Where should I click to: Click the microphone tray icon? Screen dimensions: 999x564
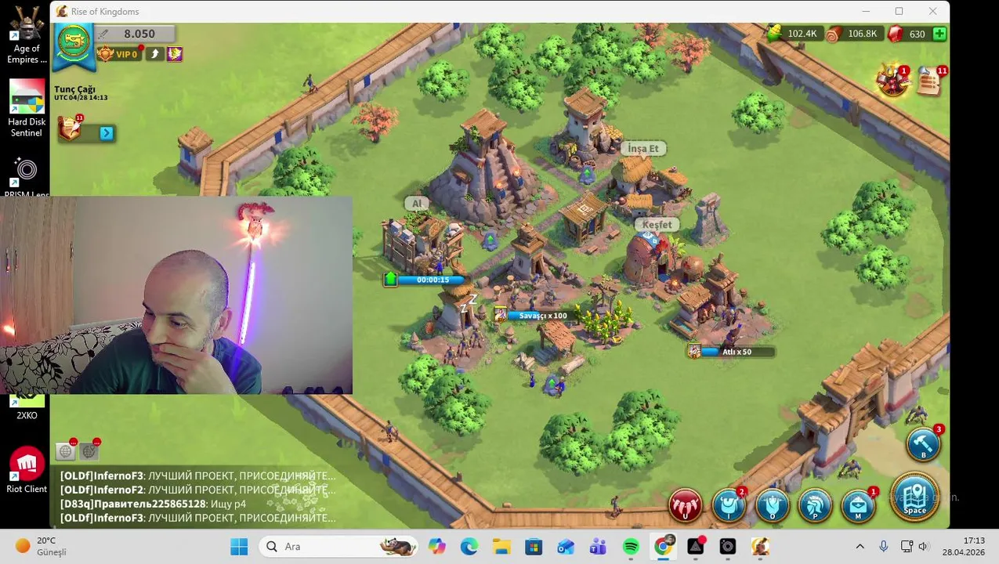point(883,546)
